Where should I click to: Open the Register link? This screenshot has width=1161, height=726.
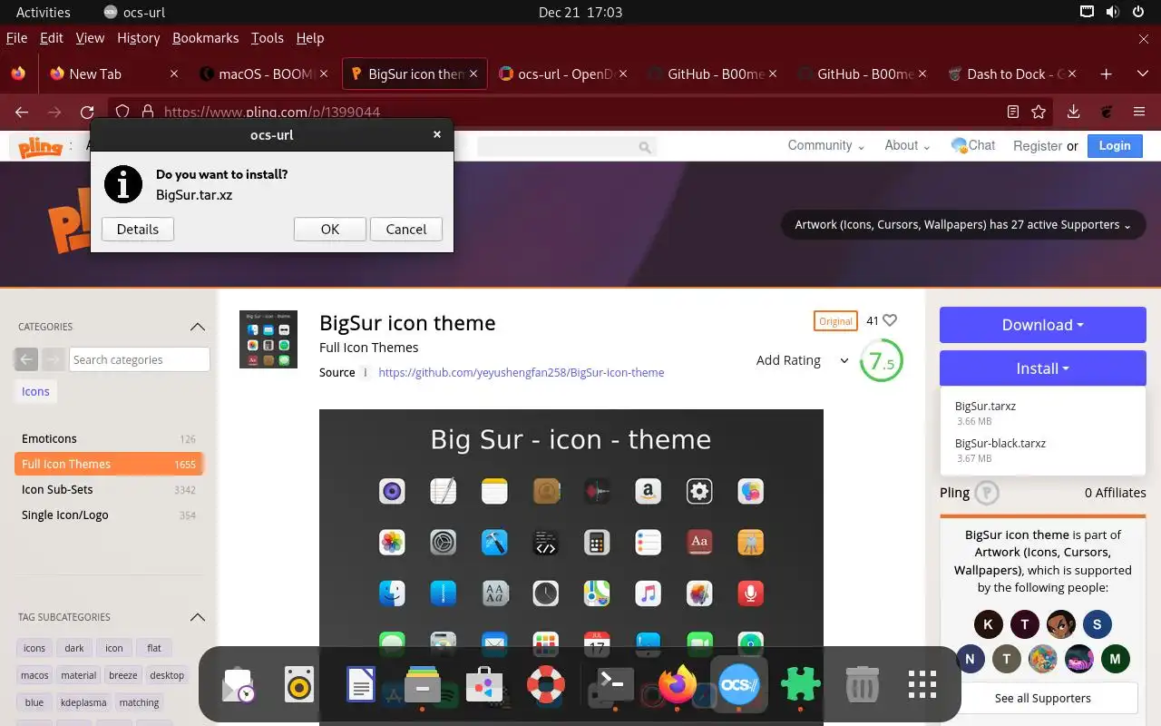(1038, 146)
